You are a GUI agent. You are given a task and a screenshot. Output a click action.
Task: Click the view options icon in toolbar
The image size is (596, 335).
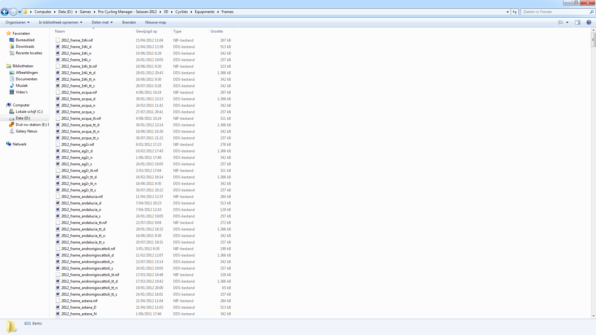[x=560, y=22]
